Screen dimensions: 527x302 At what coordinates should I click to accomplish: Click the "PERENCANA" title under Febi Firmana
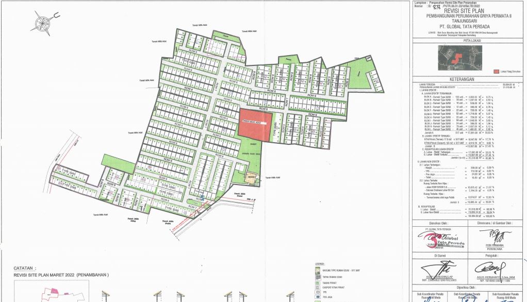point(494,249)
